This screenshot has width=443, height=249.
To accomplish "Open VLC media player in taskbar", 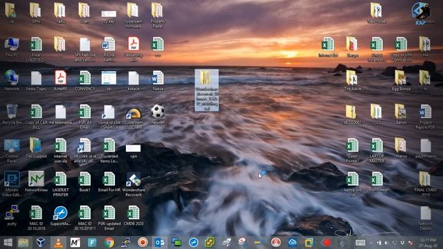I will point(58,243).
